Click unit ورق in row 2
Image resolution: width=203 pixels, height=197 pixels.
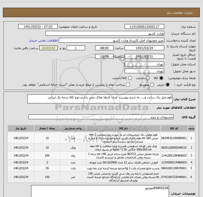pos(73,148)
